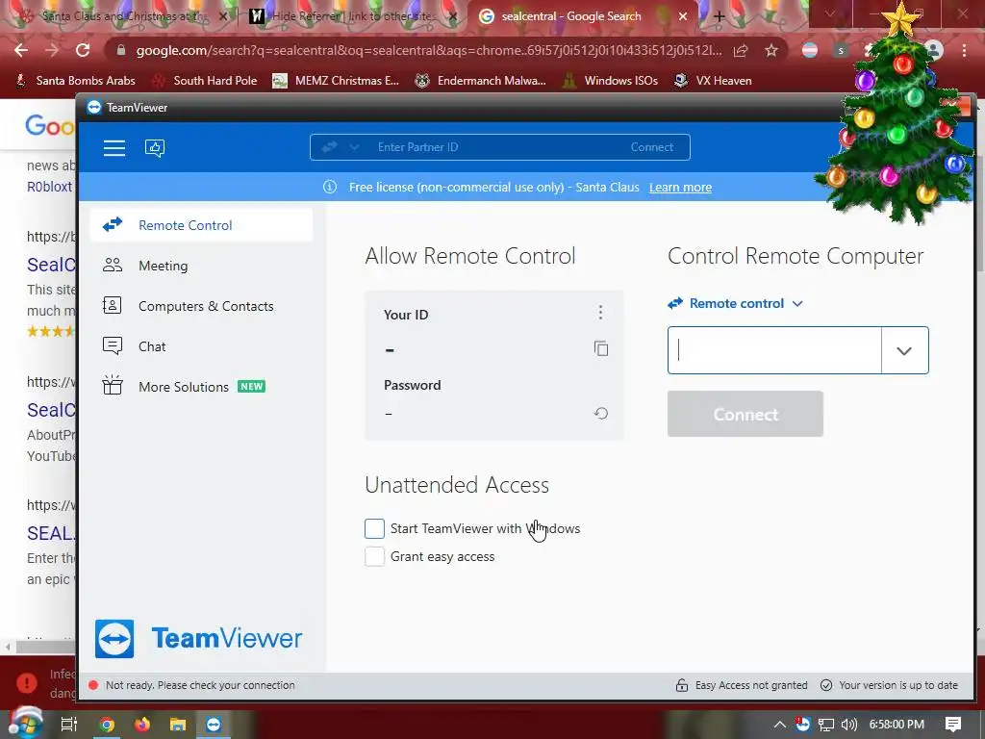Close the sealcentral Google Search tab
This screenshot has height=739, width=985.
[x=683, y=17]
